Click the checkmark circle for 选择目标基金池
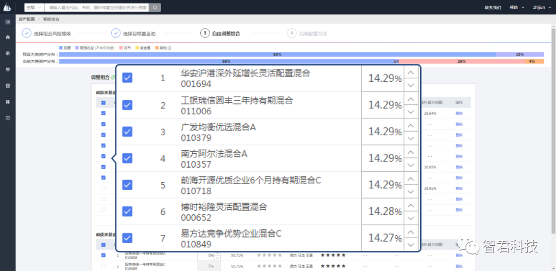The image size is (556, 271). pos(116,33)
